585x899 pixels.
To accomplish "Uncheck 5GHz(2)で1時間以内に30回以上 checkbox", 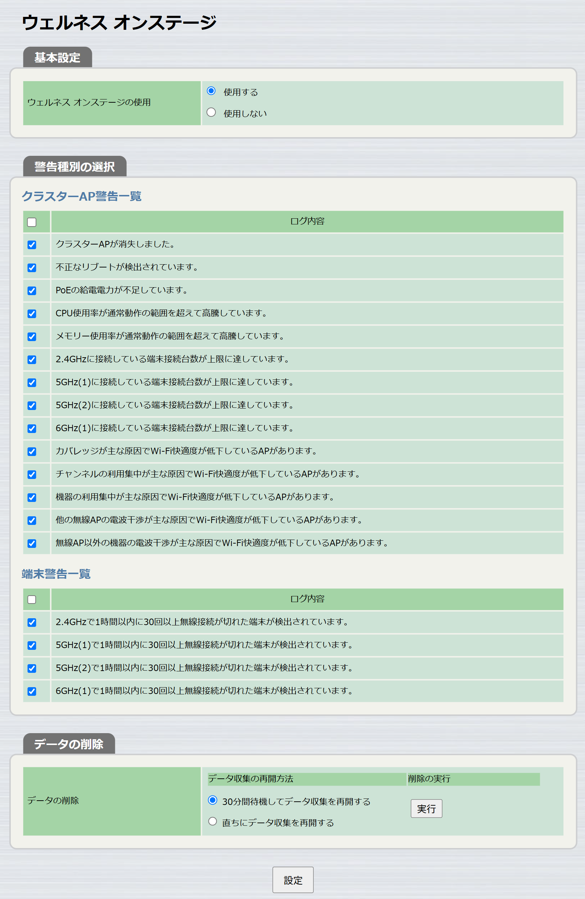I will [x=32, y=669].
